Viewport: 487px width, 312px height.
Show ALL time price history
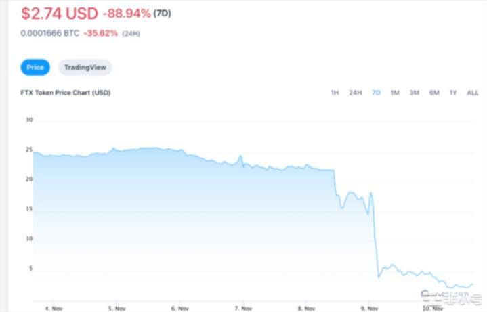(x=473, y=93)
